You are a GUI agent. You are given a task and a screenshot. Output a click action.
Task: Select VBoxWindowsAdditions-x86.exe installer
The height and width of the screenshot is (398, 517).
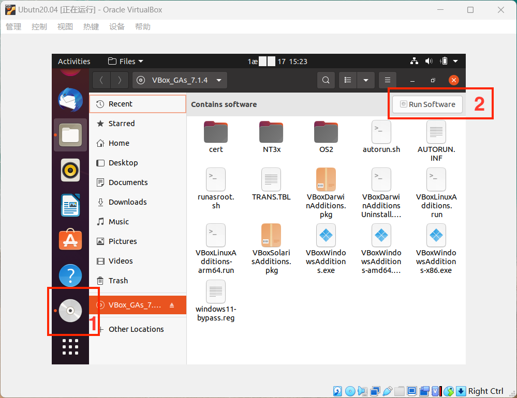click(436, 249)
